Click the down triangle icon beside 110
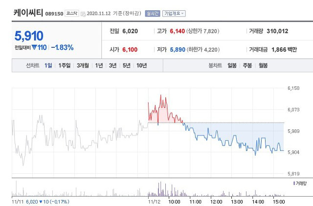 (x=34, y=47)
